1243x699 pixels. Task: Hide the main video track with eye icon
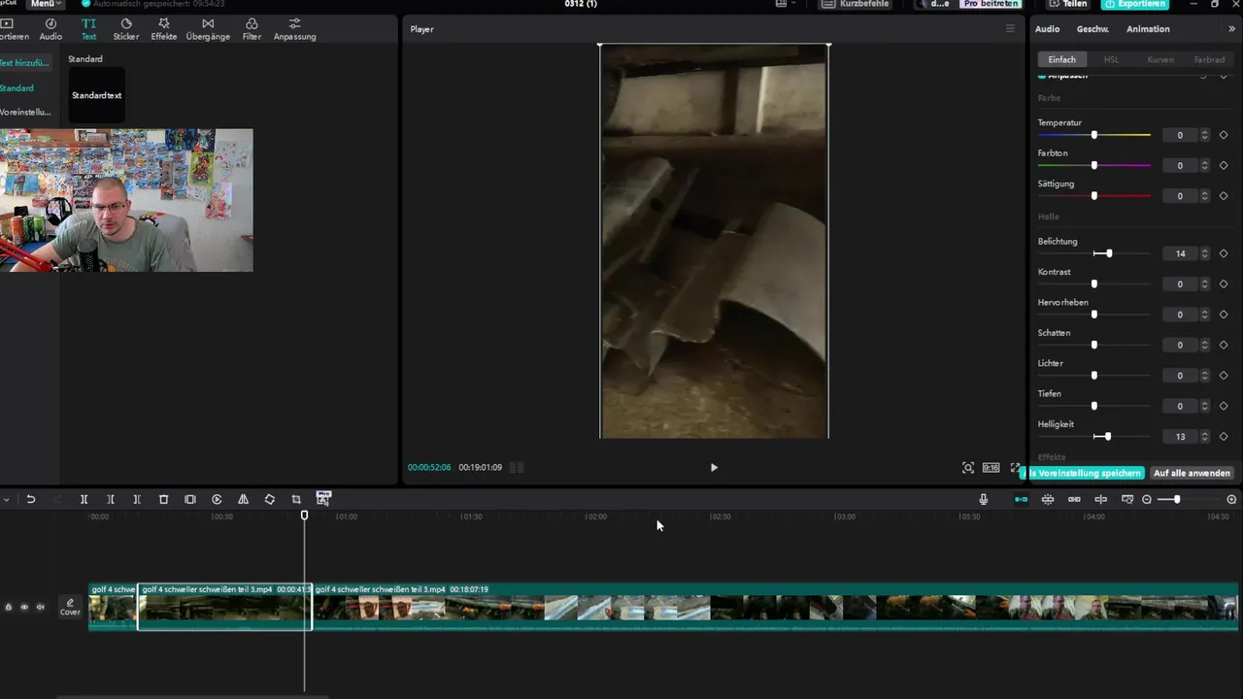[x=24, y=608]
